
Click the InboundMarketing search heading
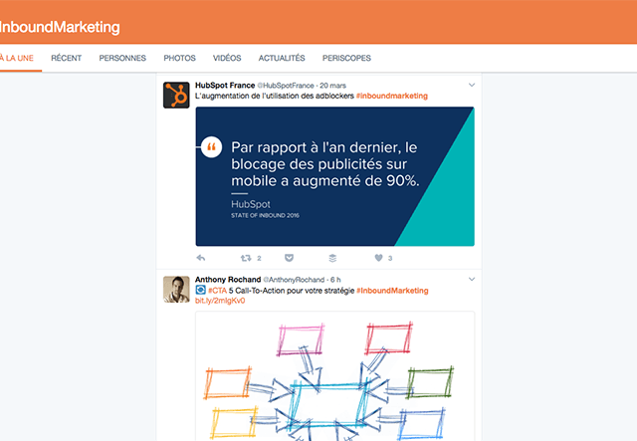60,27
